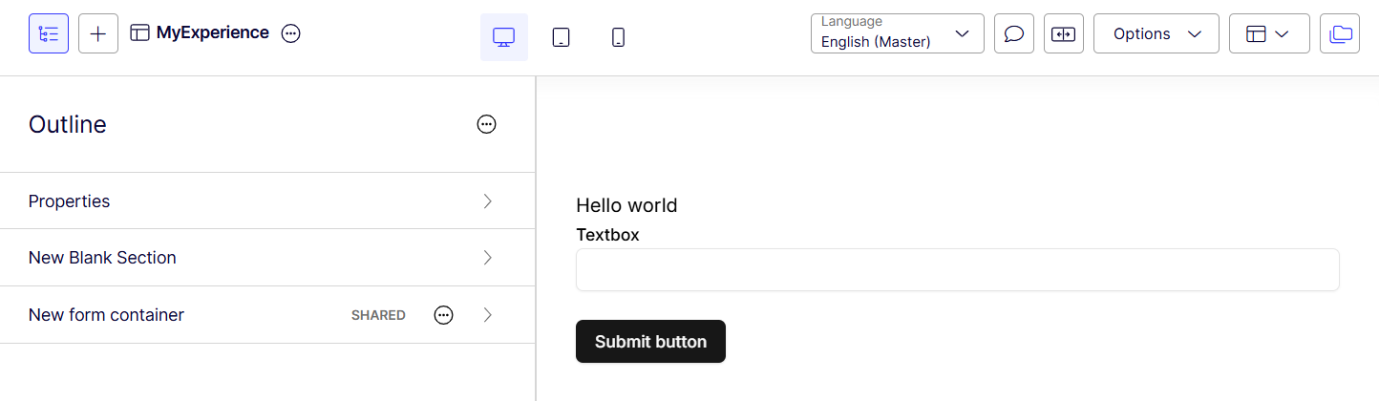Click the Submit button
The height and width of the screenshot is (401, 1379).
650,342
